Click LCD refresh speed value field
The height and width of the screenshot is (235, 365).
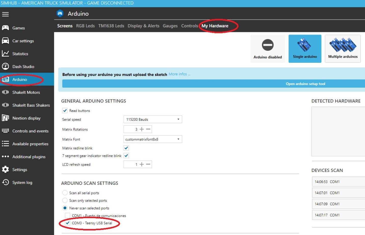(x=131, y=164)
